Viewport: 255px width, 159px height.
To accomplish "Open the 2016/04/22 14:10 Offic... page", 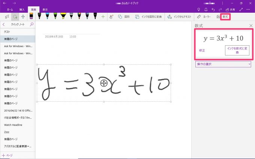I will point(18,110).
